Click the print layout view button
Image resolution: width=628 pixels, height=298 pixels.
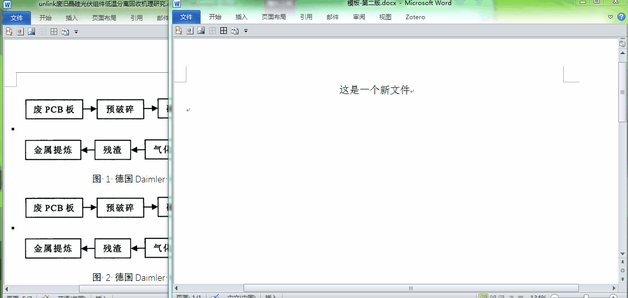click(x=483, y=296)
